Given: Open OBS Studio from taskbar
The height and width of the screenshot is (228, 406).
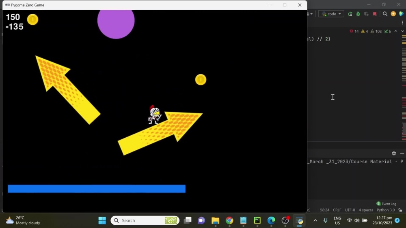Looking at the screenshot, I should [285, 221].
